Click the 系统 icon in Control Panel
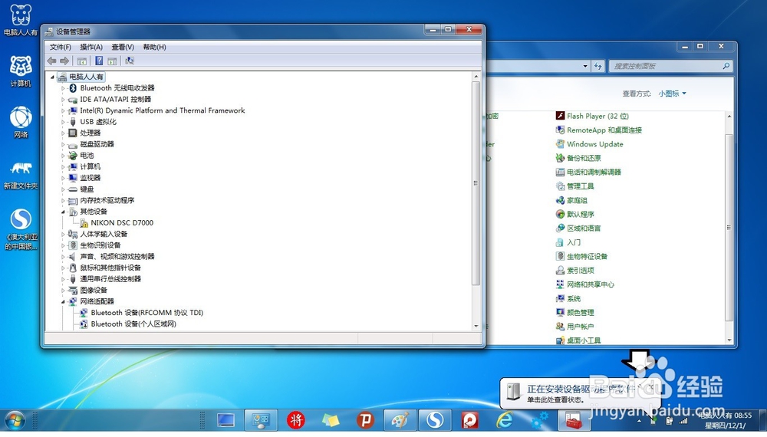 [x=560, y=299]
